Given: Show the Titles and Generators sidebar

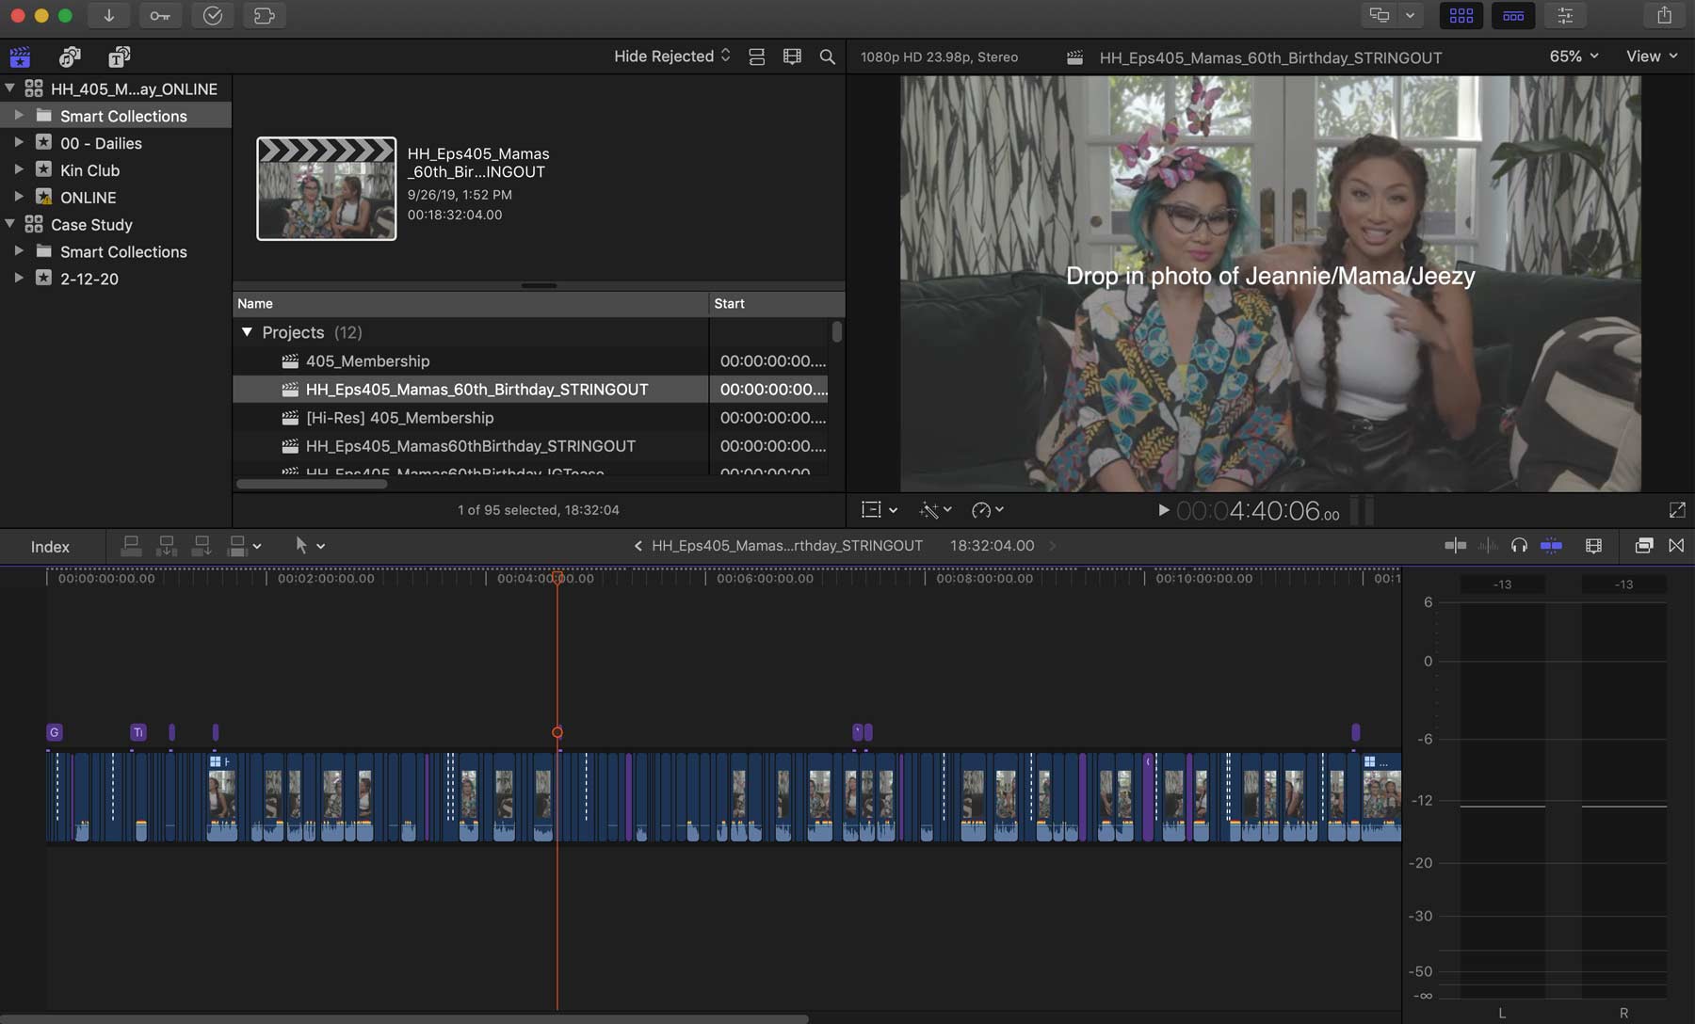Looking at the screenshot, I should point(120,56).
